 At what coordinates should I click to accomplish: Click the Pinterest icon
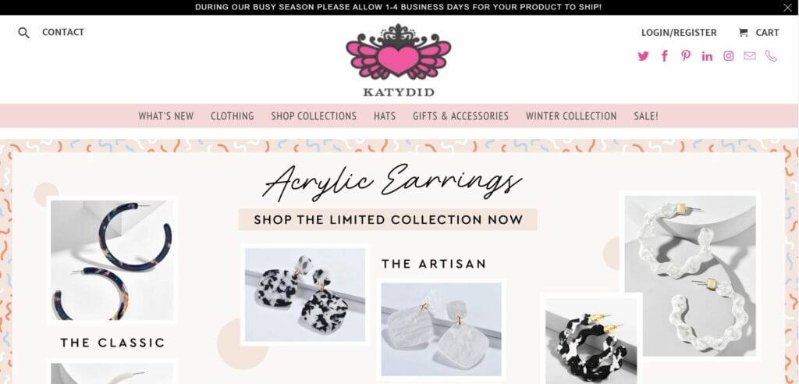point(686,55)
